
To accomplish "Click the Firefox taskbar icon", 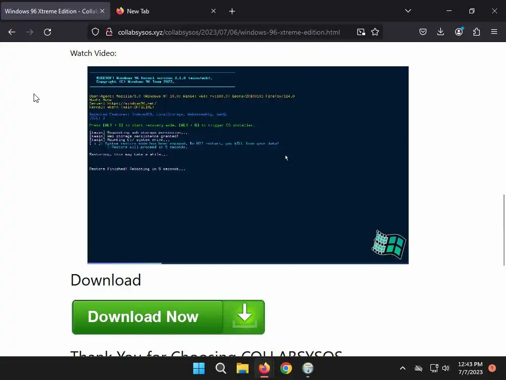I will tap(264, 368).
